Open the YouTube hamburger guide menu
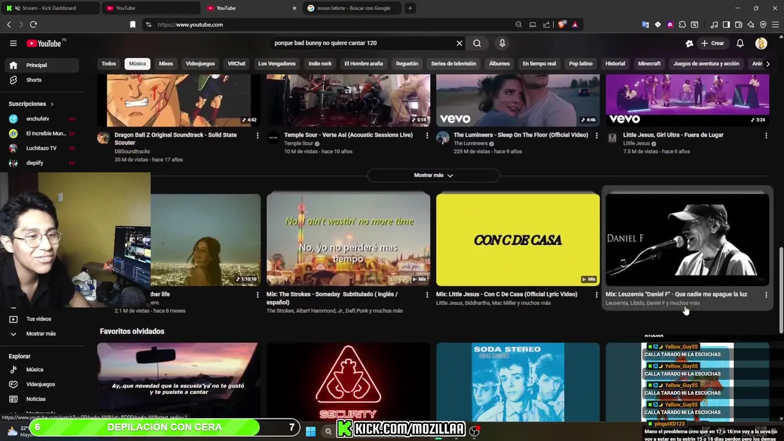The width and height of the screenshot is (784, 441). [x=13, y=43]
